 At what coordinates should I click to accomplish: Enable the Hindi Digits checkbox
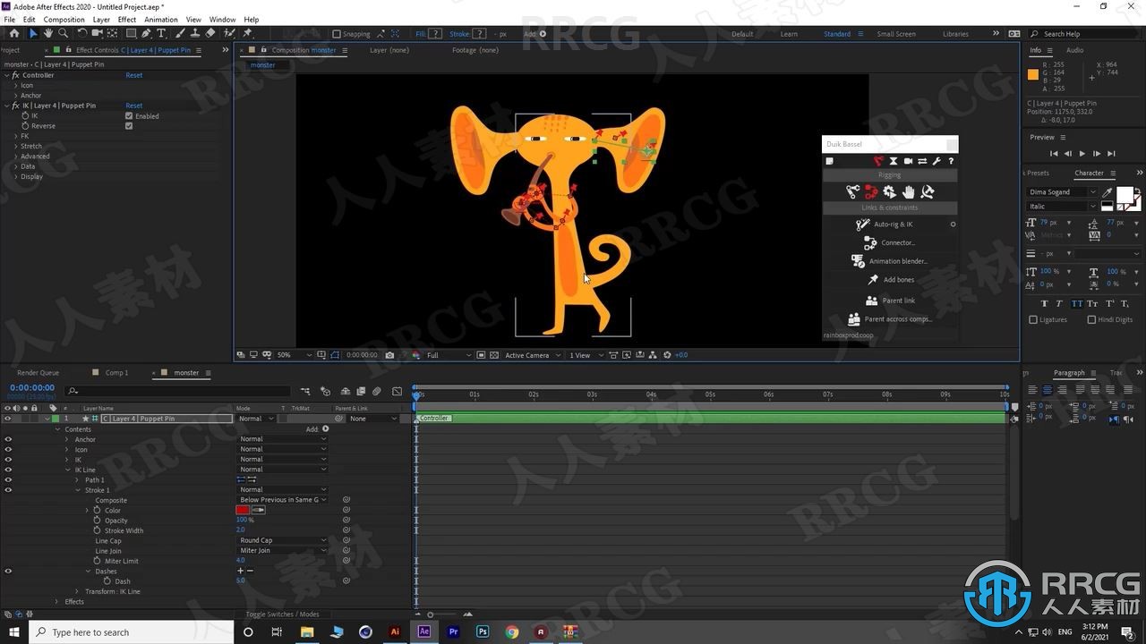point(1091,319)
